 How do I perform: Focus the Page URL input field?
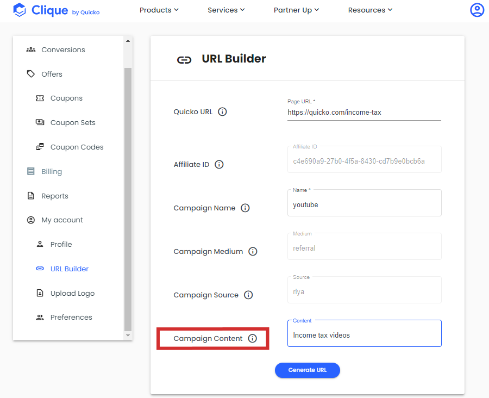[x=364, y=113]
